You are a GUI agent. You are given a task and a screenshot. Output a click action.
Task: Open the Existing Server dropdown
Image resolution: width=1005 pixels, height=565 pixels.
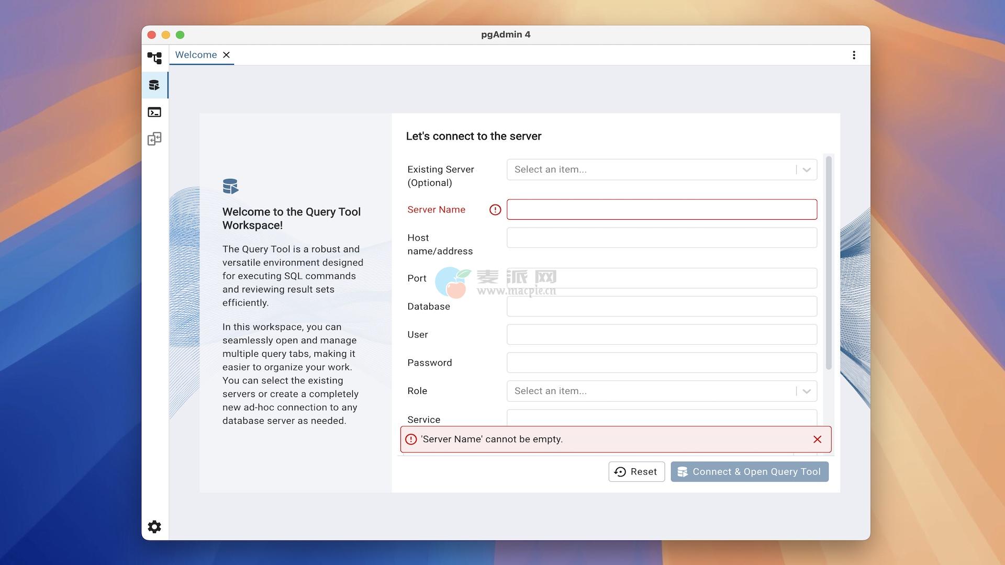click(662, 169)
